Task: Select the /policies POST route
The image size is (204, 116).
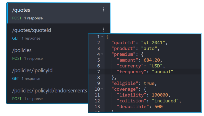Action: tap(48, 54)
